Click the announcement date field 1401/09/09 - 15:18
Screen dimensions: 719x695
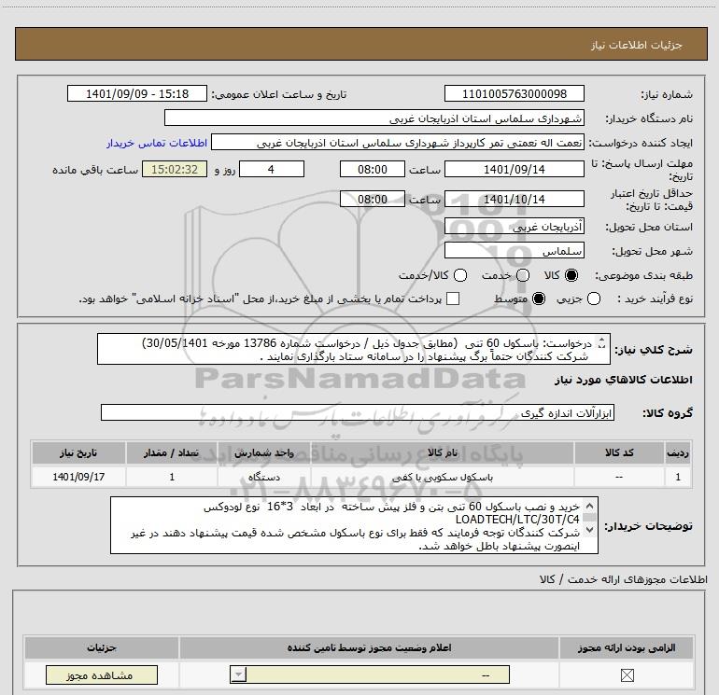[x=137, y=94]
